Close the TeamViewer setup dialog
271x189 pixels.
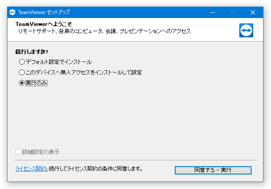[x=253, y=12]
